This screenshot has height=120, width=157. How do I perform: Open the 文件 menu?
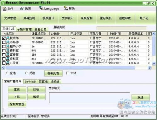10,9
